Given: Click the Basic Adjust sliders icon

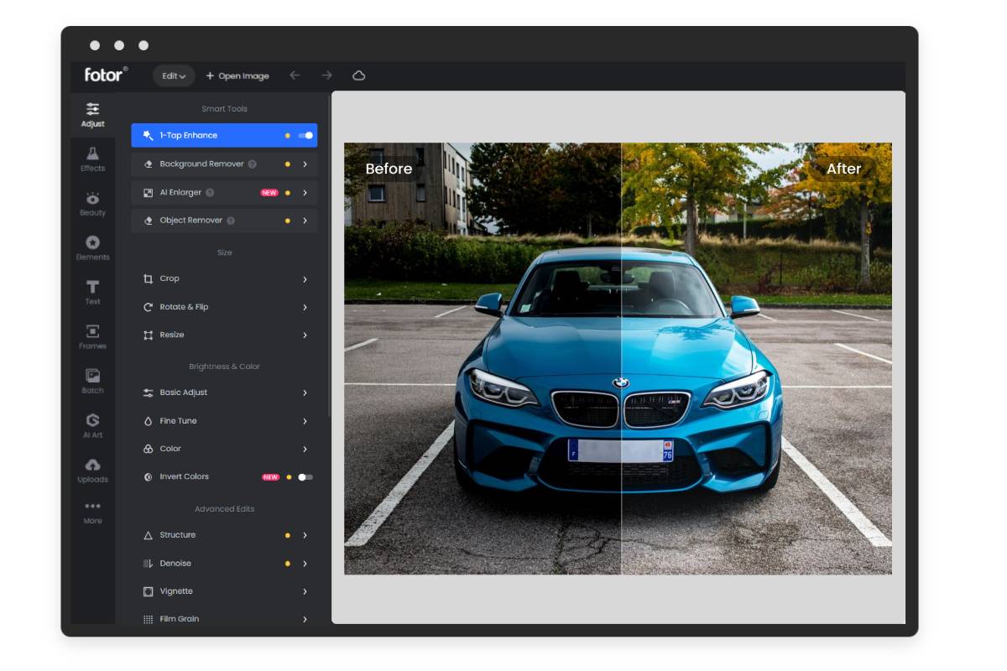Looking at the screenshot, I should coord(148,393).
